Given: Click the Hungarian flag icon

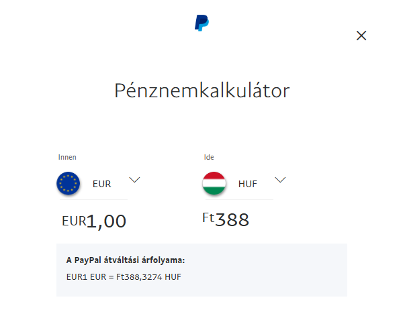Looking at the screenshot, I should pyautogui.click(x=214, y=183).
